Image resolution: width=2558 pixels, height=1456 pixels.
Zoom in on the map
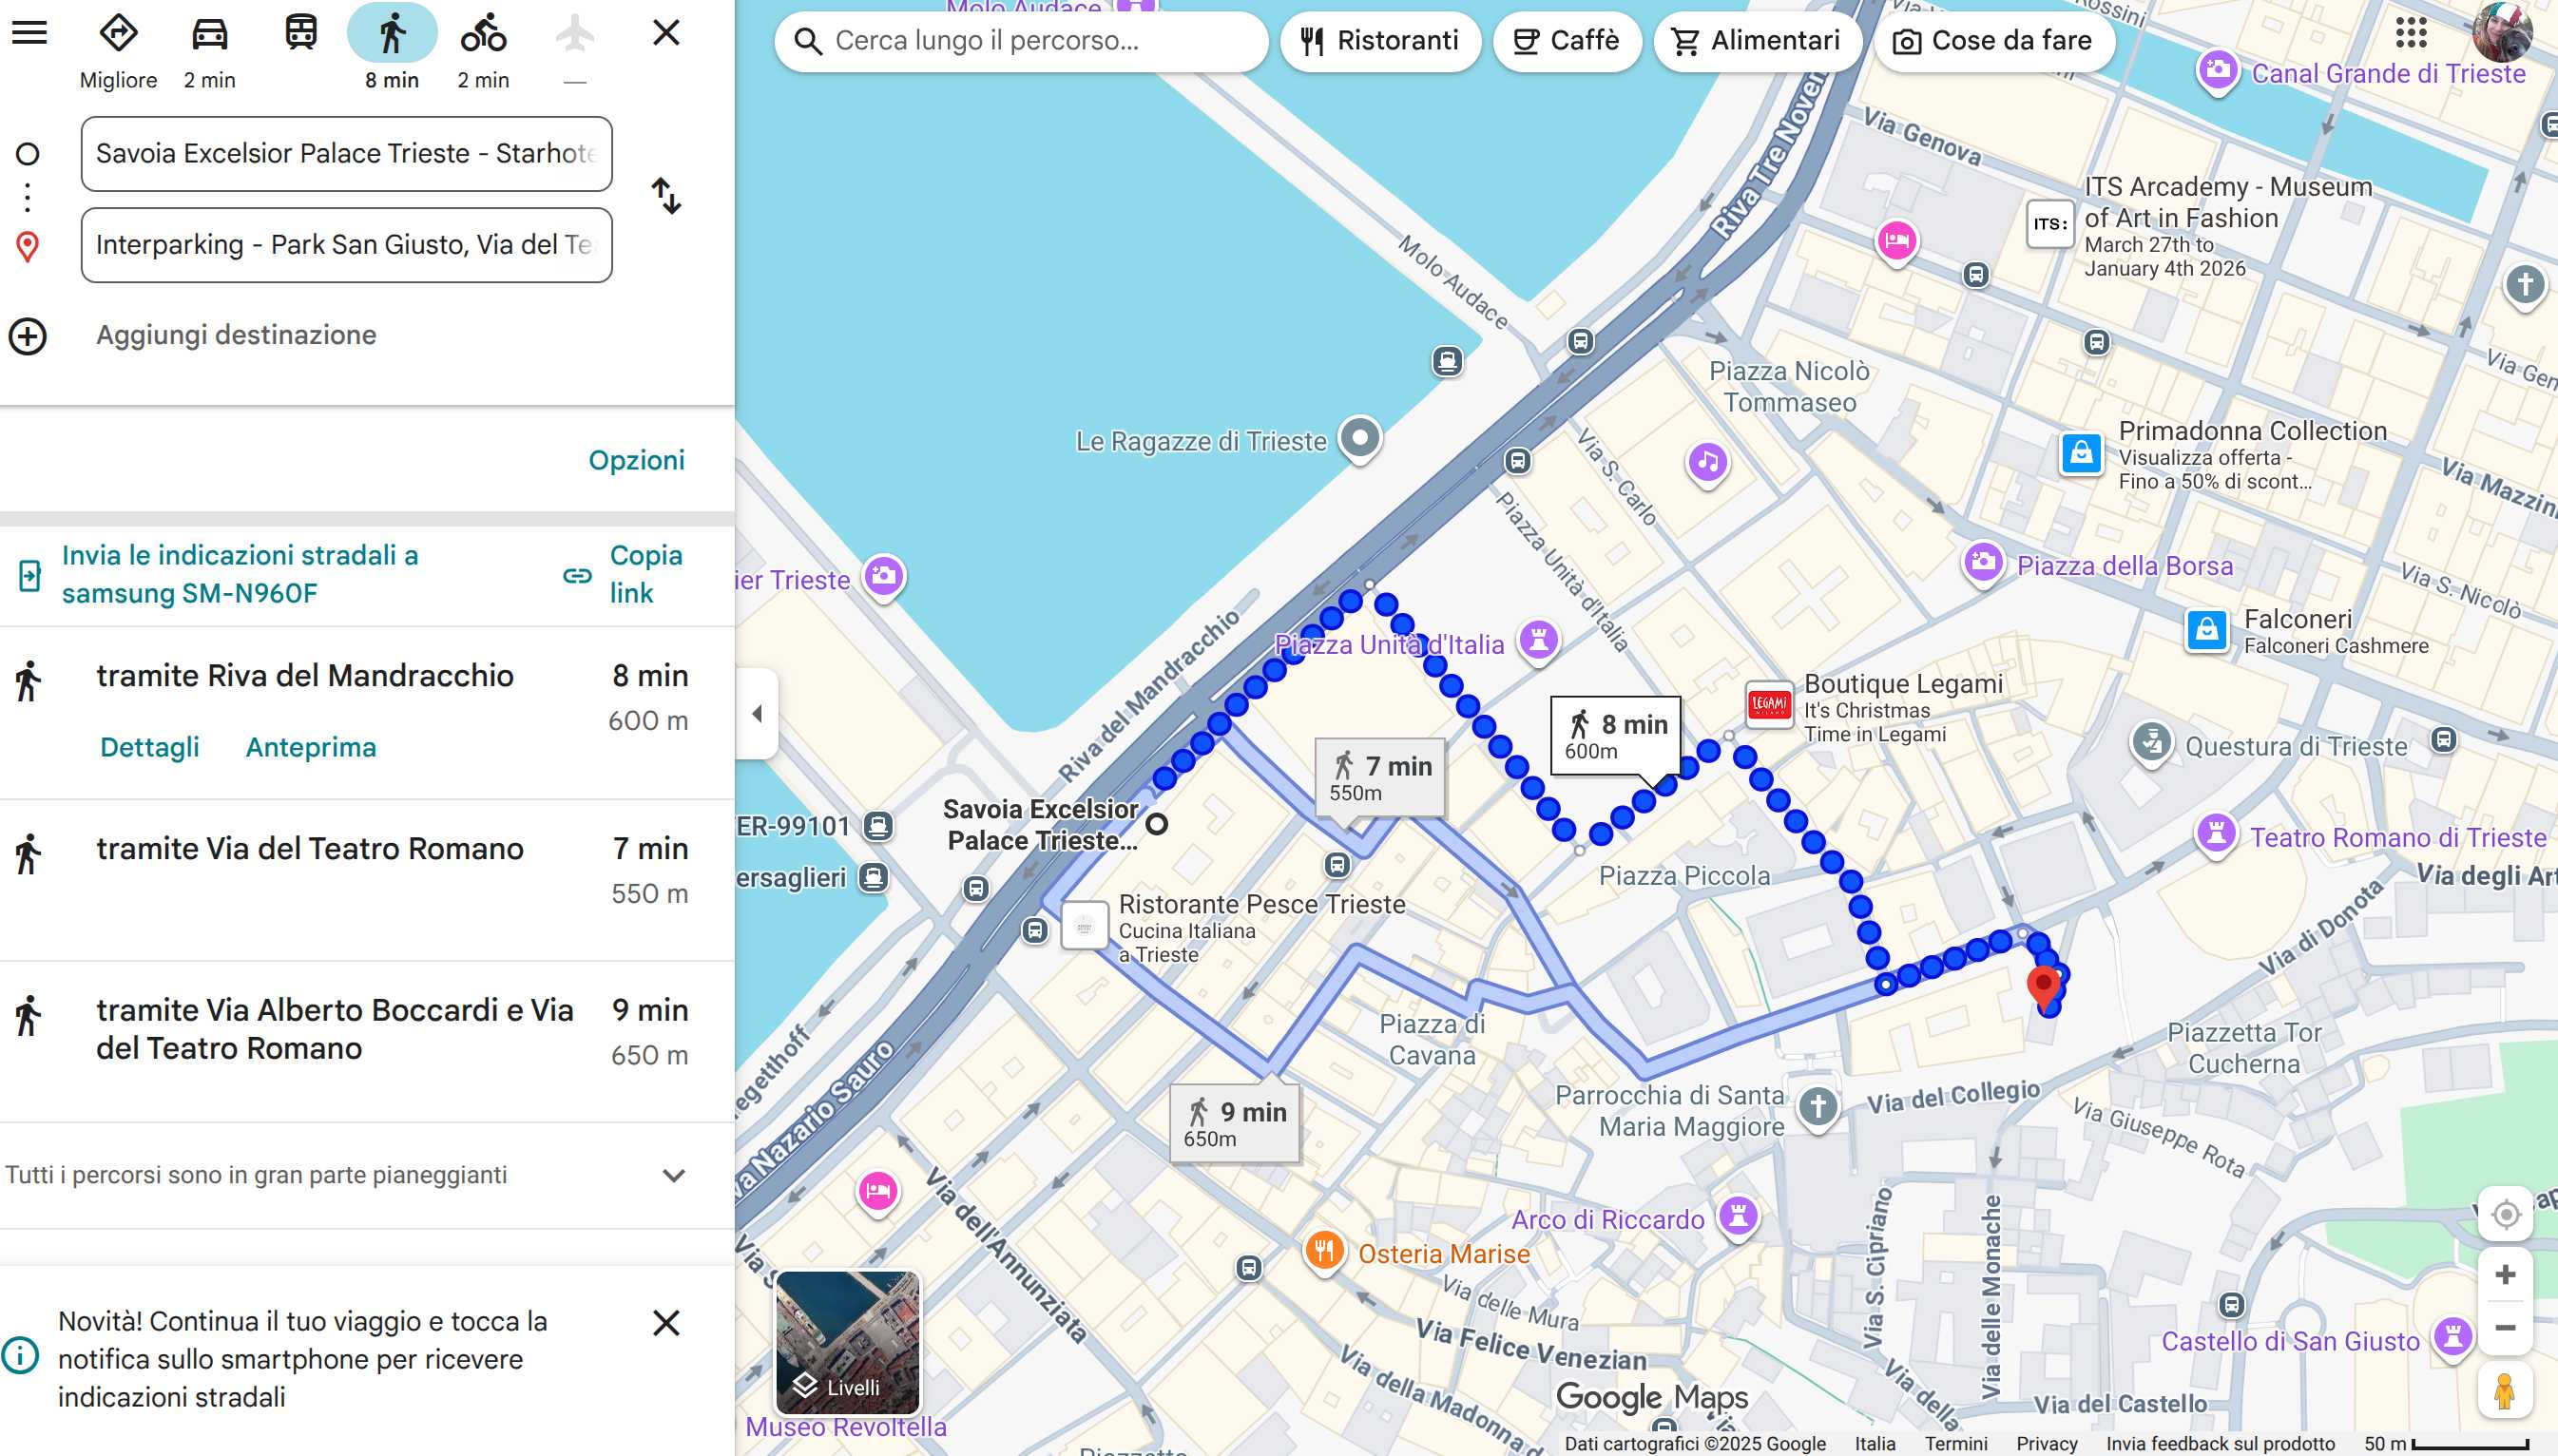(2504, 1275)
